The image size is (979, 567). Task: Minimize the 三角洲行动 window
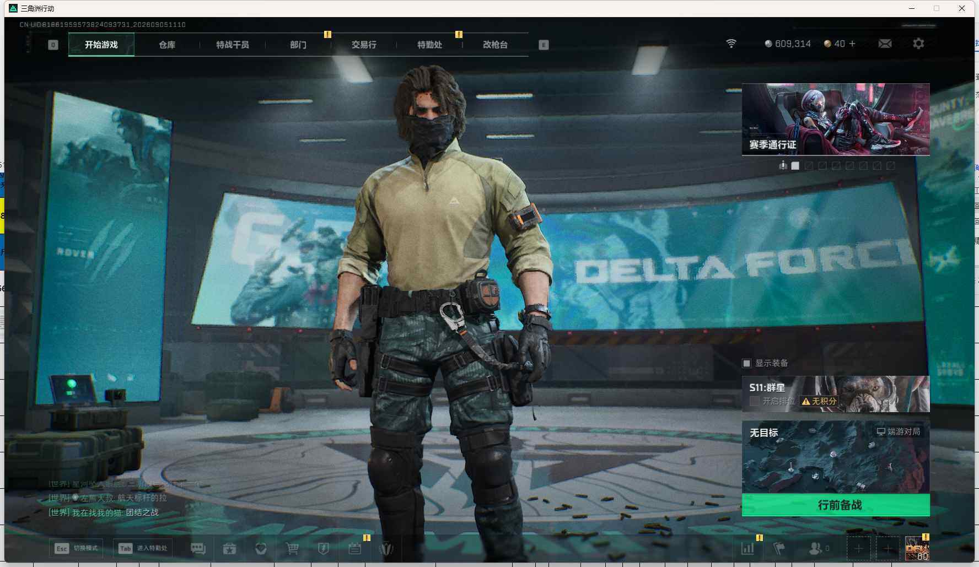912,8
